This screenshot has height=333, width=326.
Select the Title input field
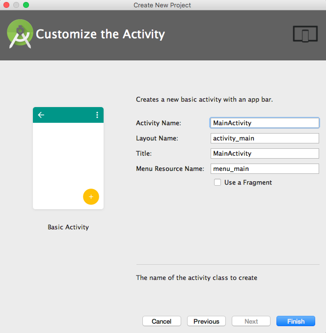point(265,153)
